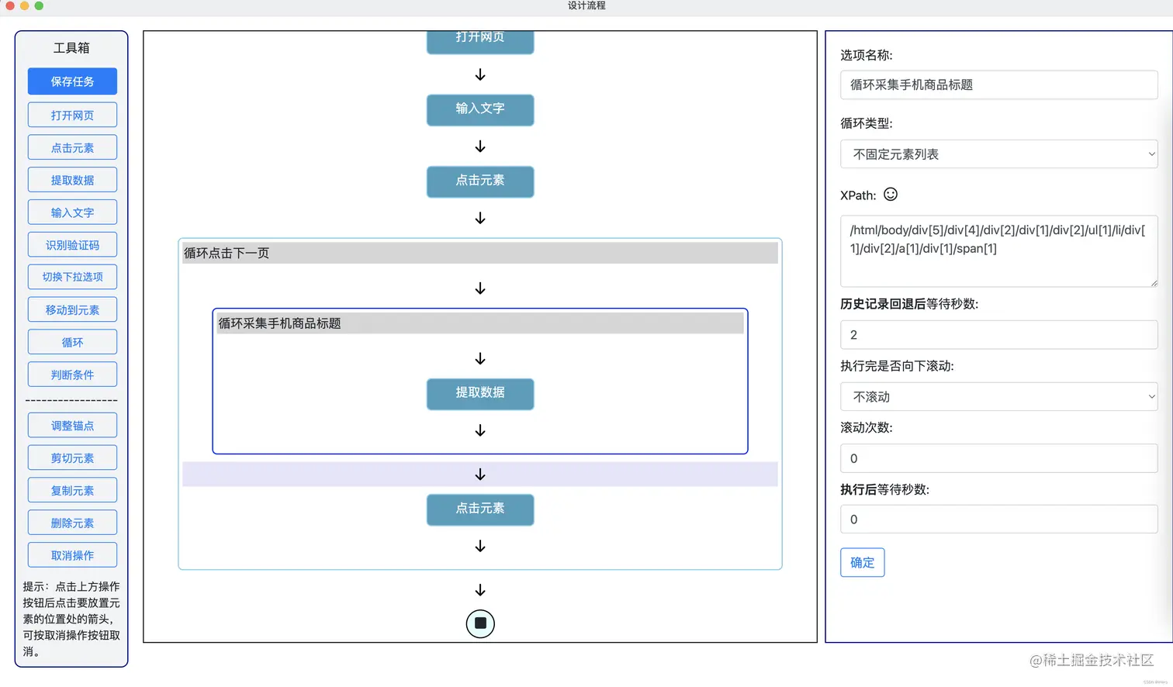Image resolution: width=1173 pixels, height=687 pixels.
Task: Select the 识别验证码 tool
Action: pyautogui.click(x=72, y=243)
